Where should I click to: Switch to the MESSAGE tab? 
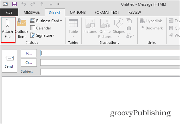[31, 12]
